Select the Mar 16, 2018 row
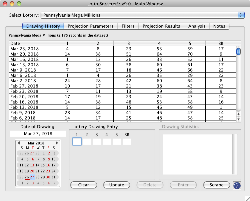 click(122, 59)
